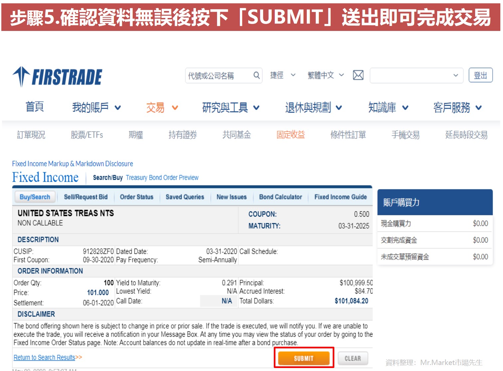Open the mail envelope icon
This screenshot has height=371, width=503.
(358, 76)
